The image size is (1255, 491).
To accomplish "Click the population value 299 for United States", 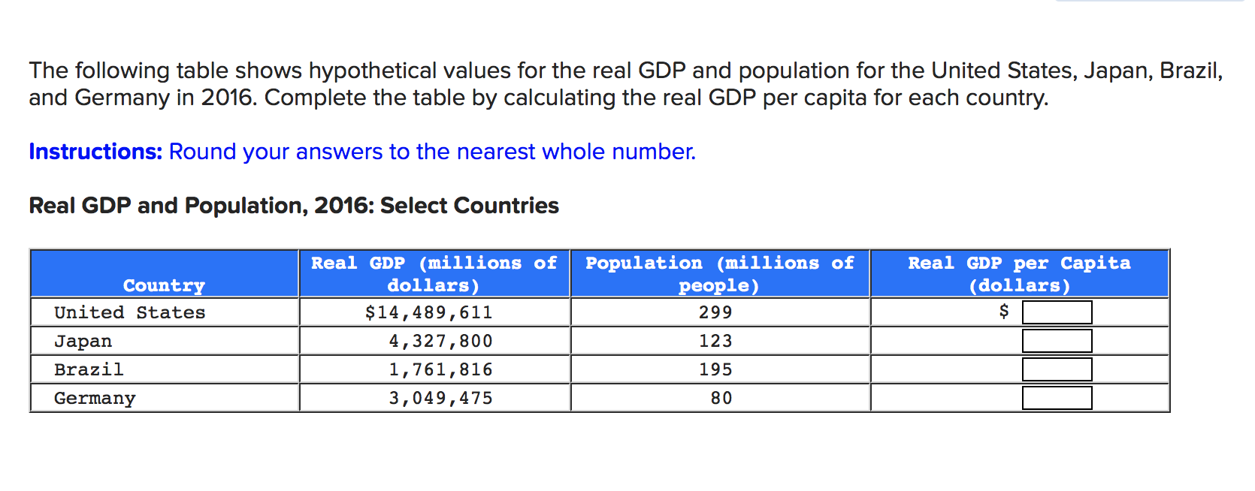I will click(718, 312).
